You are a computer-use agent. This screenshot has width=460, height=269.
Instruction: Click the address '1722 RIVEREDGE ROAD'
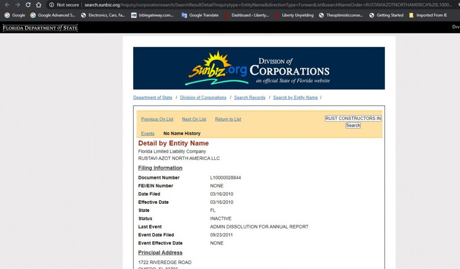click(x=165, y=262)
